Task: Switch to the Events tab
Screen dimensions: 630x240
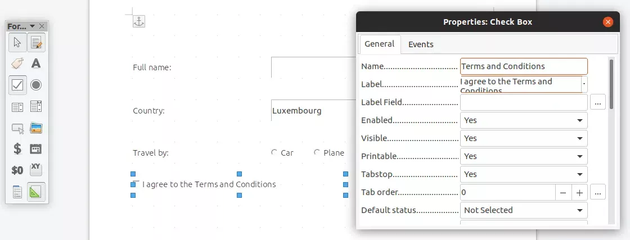Action: (421, 44)
